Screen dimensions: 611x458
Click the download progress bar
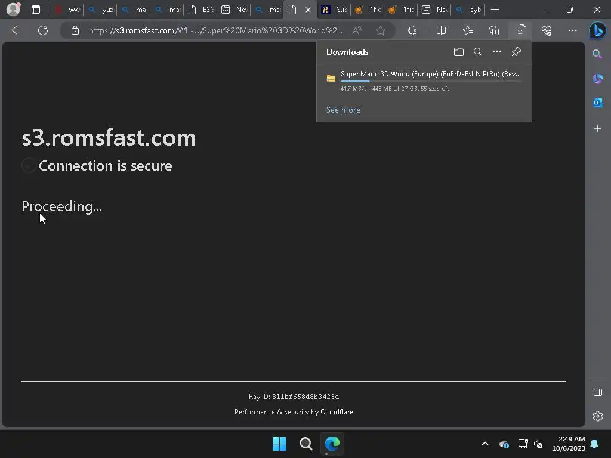(x=431, y=81)
